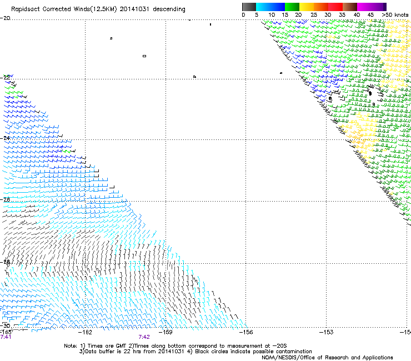
Task: Click the chart title 'Rapidscat Corrected Winds(12.5KM)'
Action: click(64, 9)
